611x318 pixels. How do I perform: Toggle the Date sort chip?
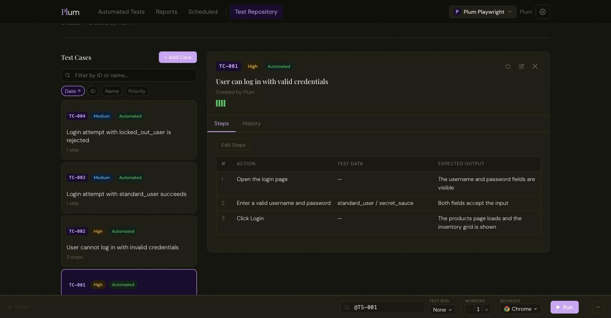[x=73, y=91]
